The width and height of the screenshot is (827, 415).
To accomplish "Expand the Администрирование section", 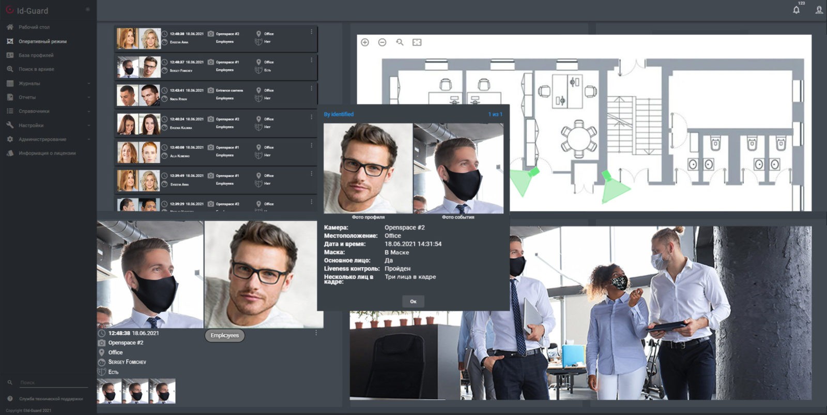I will pyautogui.click(x=89, y=139).
